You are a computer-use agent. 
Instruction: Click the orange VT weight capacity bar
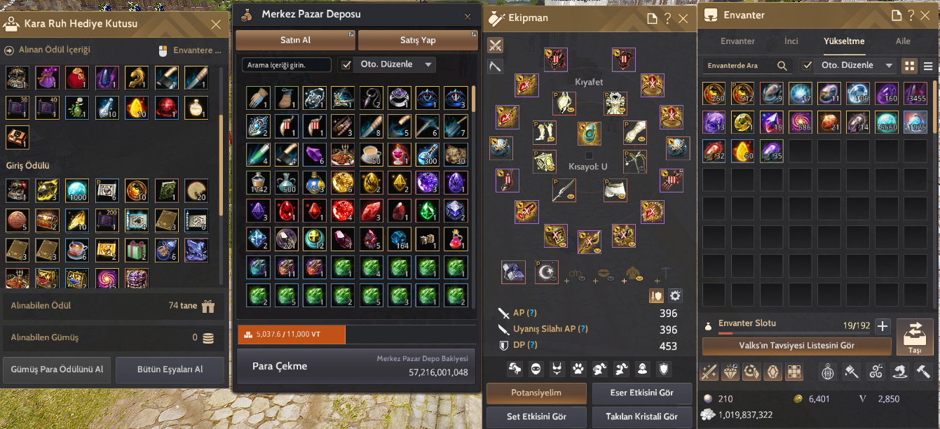[x=292, y=335]
